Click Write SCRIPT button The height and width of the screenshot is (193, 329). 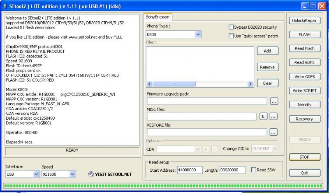coord(304,91)
